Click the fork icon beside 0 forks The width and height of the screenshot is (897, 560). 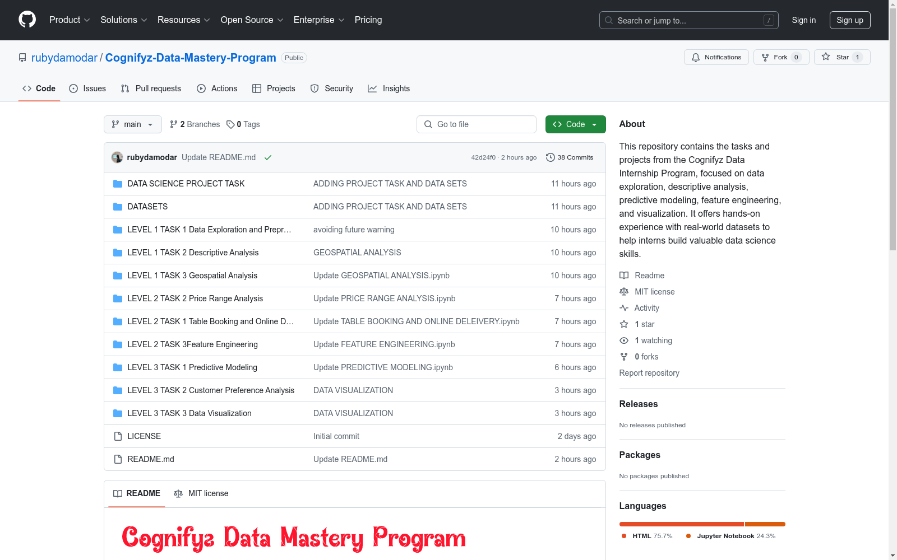coord(624,357)
